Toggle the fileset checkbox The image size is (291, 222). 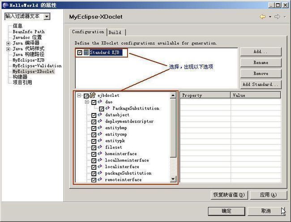pyautogui.click(x=94, y=148)
